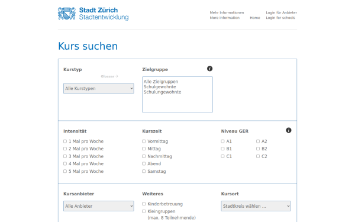Enable the Mittag course time
The image size is (355, 222).
pyautogui.click(x=144, y=149)
